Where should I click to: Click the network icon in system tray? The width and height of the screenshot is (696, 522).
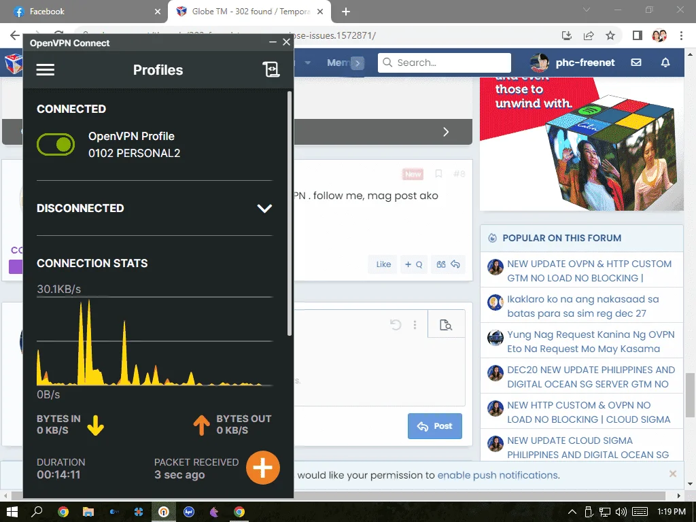604,512
